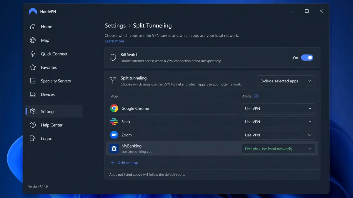
Task: Click the "Apps not listed above" note
Action: tap(147, 174)
